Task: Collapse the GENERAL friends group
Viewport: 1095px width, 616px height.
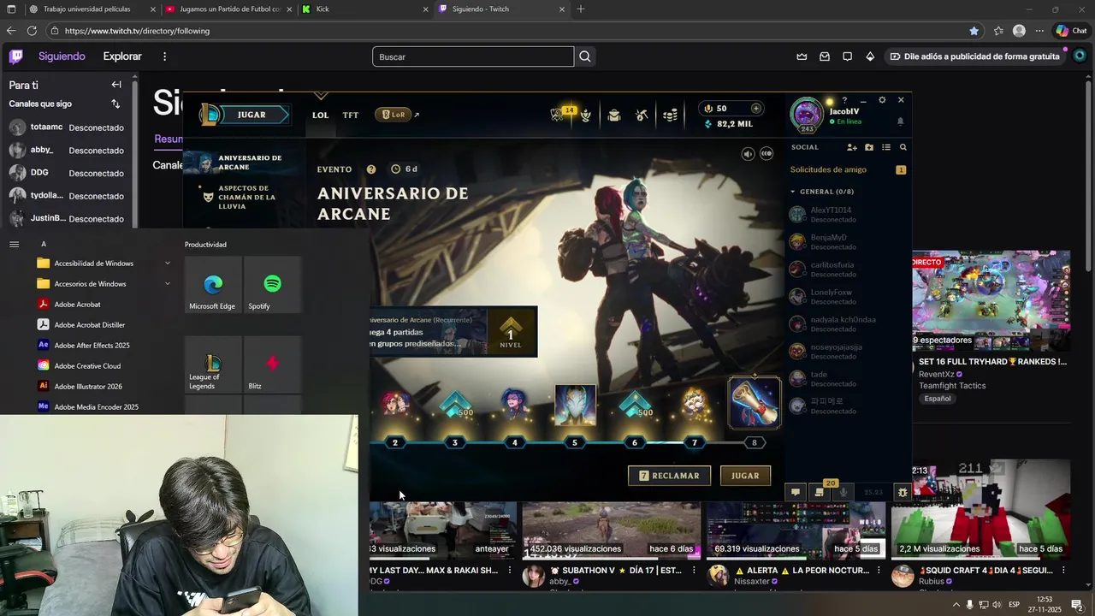Action: click(793, 192)
